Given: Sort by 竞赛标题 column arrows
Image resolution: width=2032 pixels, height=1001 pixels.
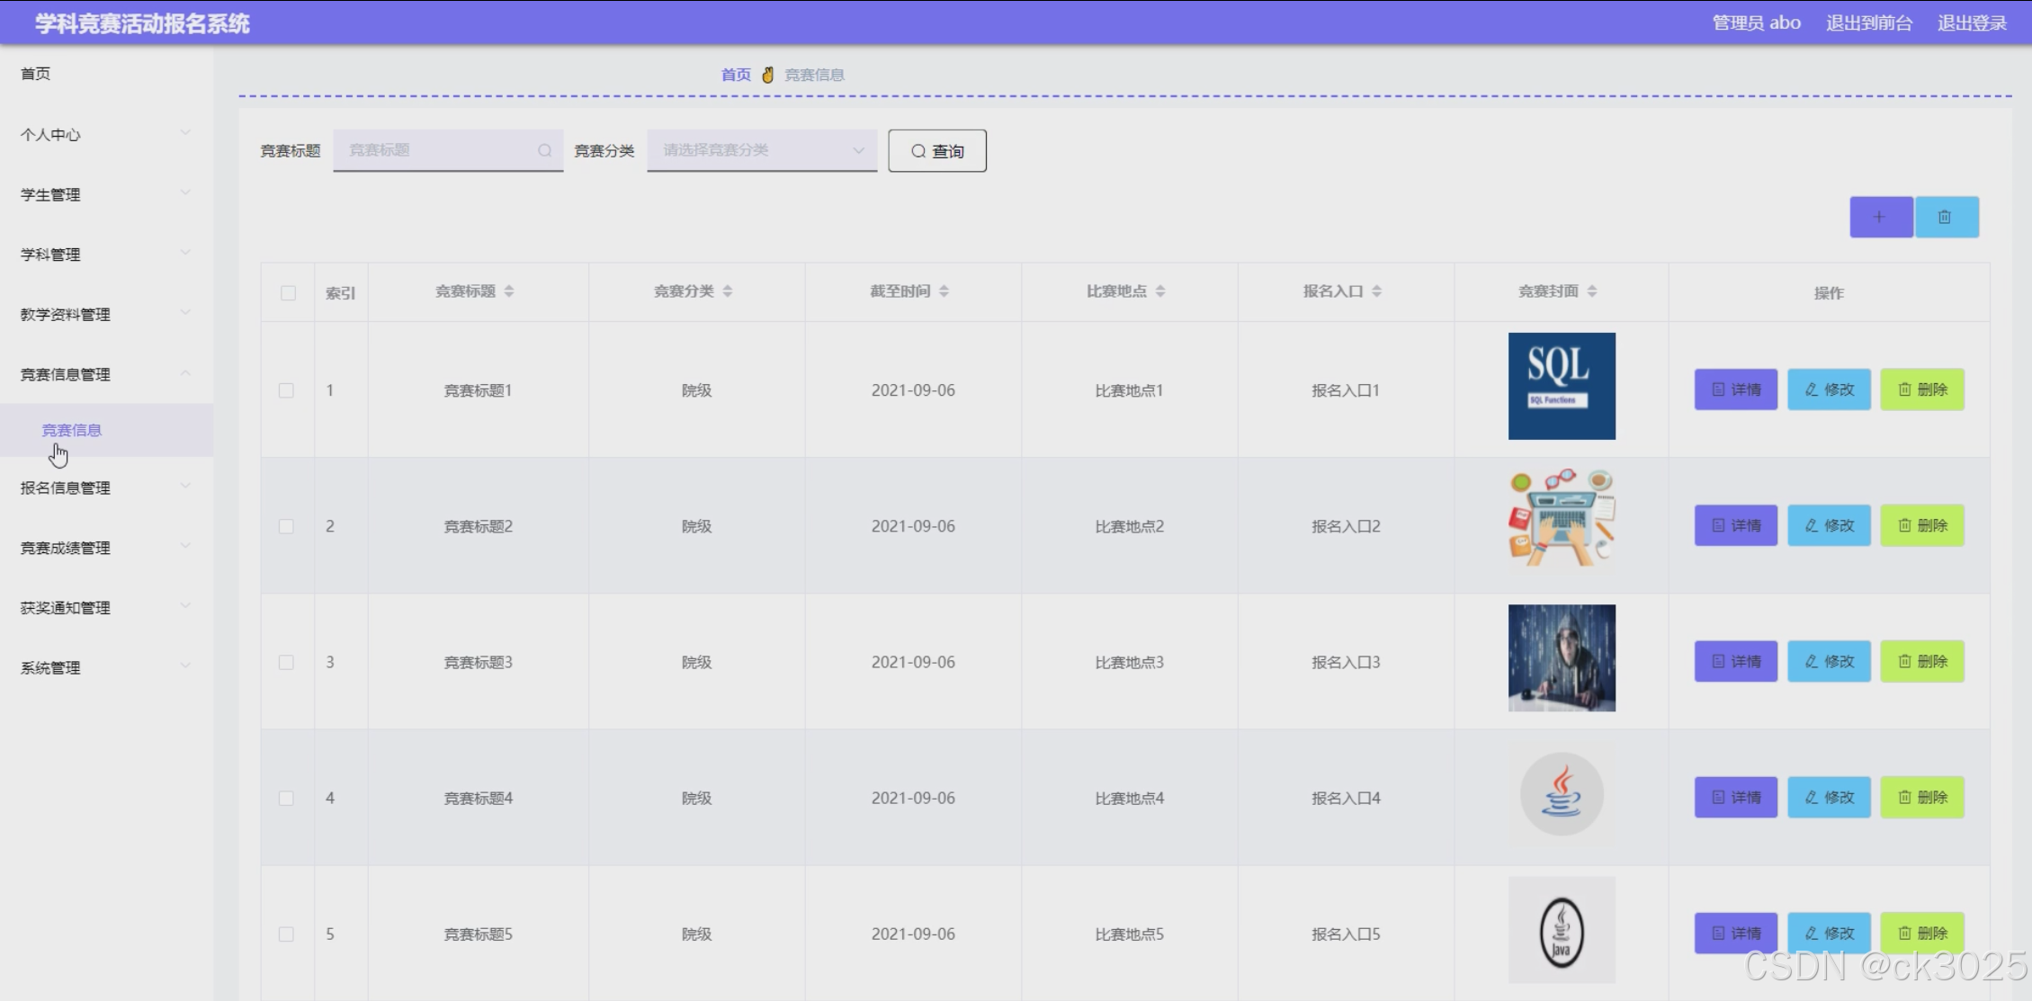Looking at the screenshot, I should coord(509,291).
